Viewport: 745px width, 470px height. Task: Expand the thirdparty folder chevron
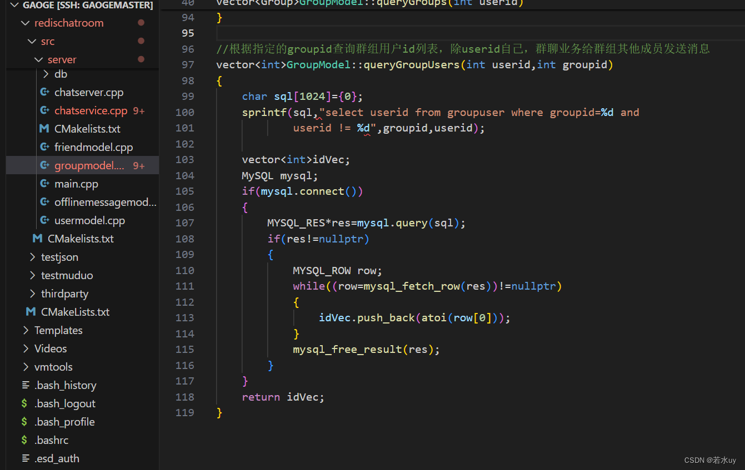32,294
